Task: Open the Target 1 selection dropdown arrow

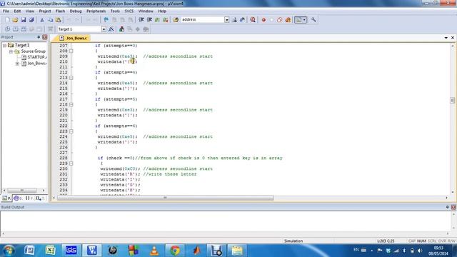Action: click(x=104, y=29)
